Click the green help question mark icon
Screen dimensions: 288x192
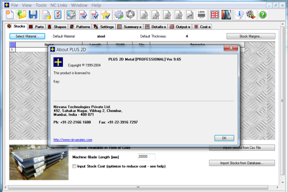click(263, 15)
